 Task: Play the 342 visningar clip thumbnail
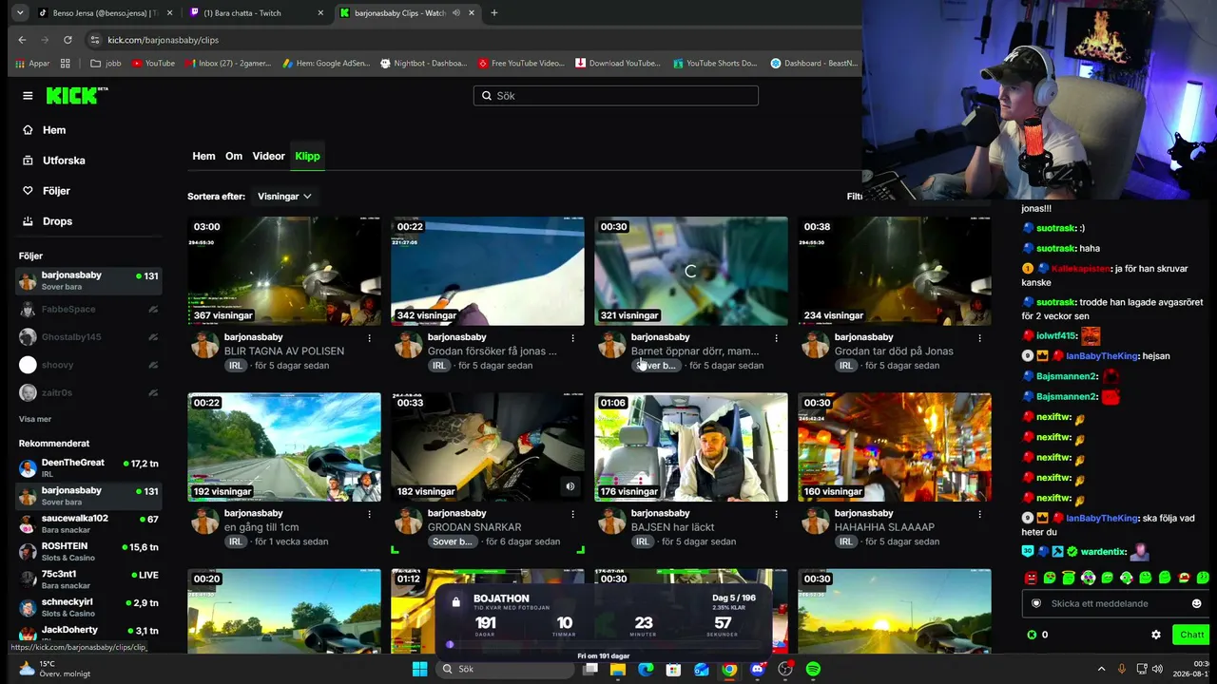pos(488,271)
